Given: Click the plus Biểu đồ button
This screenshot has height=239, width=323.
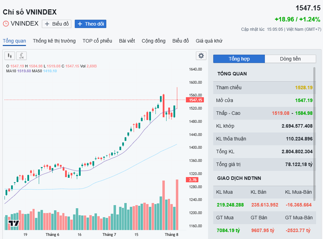Looking at the screenshot, I should coord(57,24).
